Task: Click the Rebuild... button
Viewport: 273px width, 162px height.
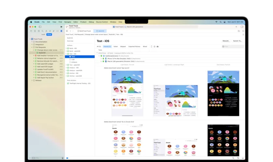Action: 226,41
